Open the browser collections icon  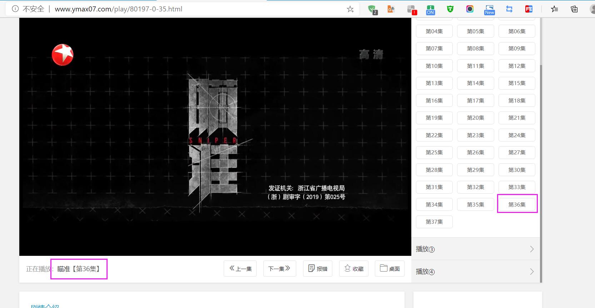coord(574,9)
